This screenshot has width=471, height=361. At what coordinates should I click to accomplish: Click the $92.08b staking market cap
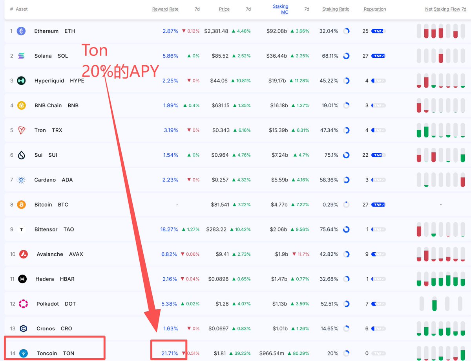[277, 31]
